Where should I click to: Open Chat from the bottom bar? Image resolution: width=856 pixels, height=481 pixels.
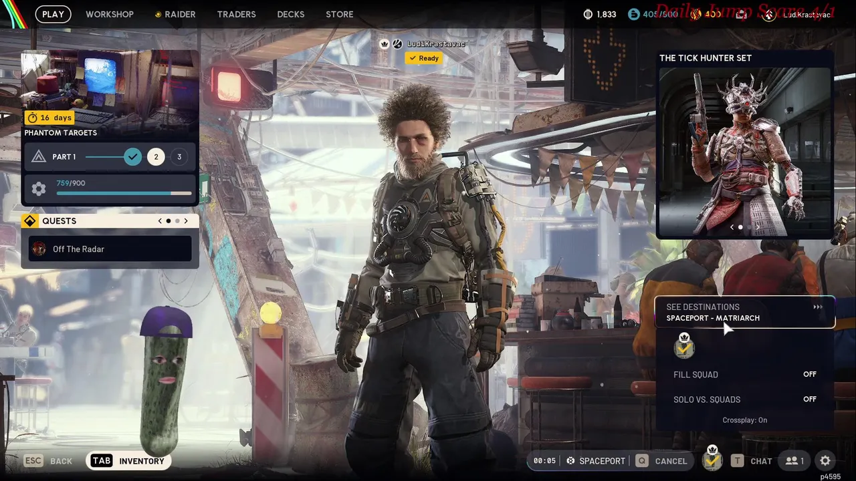tap(752, 461)
